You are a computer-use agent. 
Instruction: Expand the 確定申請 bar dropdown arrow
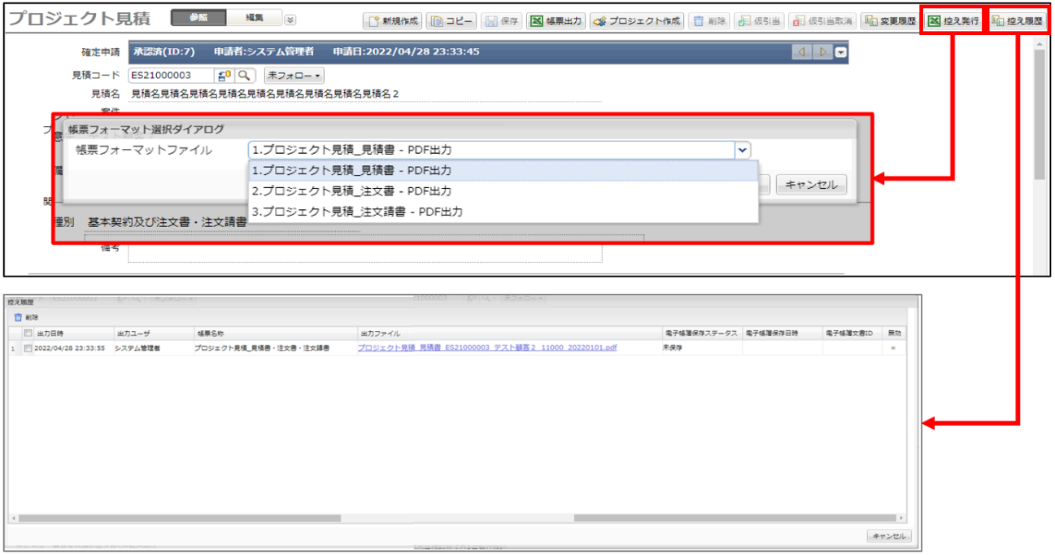coord(840,52)
